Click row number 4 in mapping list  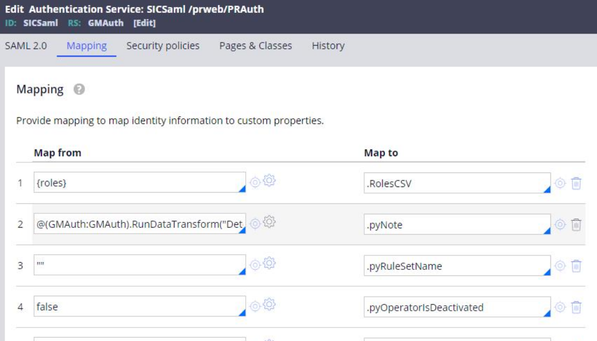click(x=20, y=307)
